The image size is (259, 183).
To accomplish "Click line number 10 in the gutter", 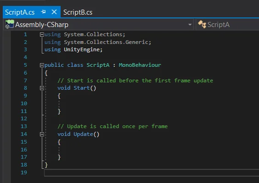I will point(24,103).
